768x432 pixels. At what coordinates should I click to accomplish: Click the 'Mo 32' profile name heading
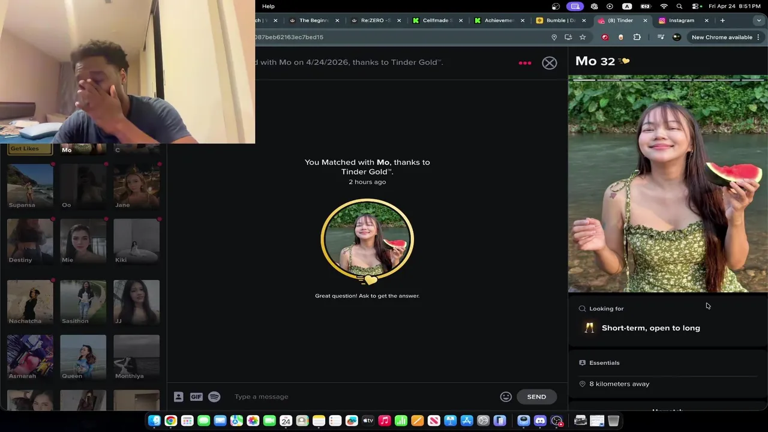(595, 61)
